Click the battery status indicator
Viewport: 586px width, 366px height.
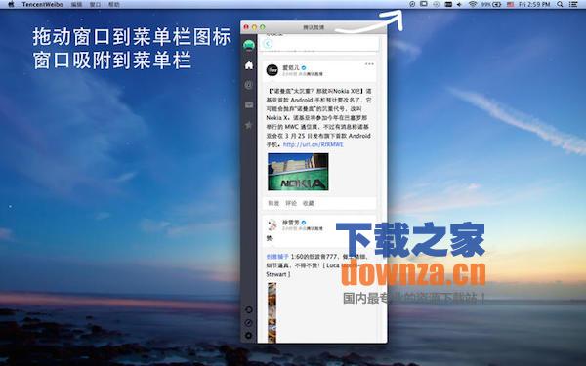coord(491,4)
